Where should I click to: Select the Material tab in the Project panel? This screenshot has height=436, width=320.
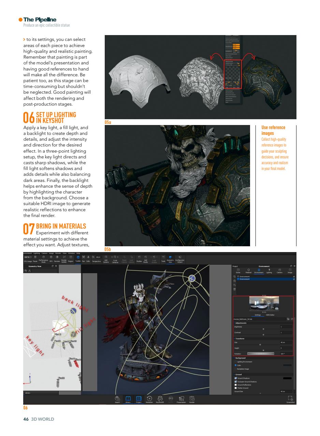point(249,271)
